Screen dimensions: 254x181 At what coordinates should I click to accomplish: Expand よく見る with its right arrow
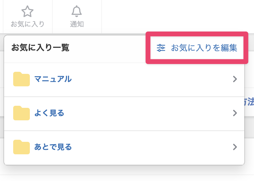coord(235,113)
